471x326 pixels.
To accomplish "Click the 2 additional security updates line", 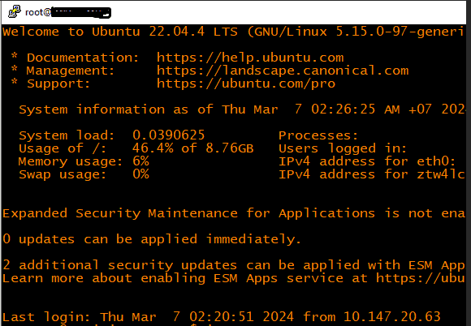I will click(x=233, y=265).
